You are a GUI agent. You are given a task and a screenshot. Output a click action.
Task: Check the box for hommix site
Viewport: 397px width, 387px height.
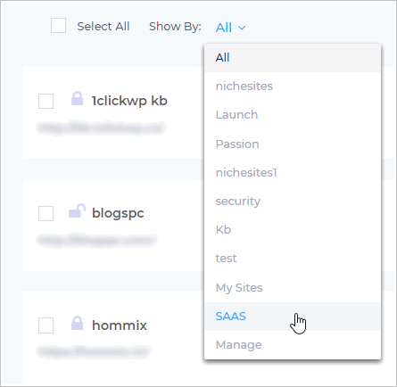[x=45, y=325]
